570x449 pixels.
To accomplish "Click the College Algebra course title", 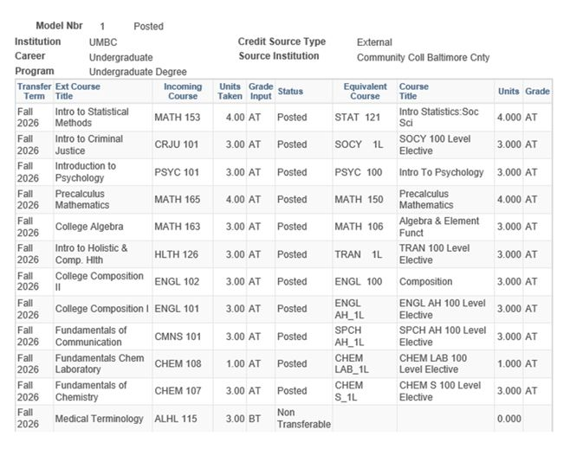I will [x=89, y=227].
